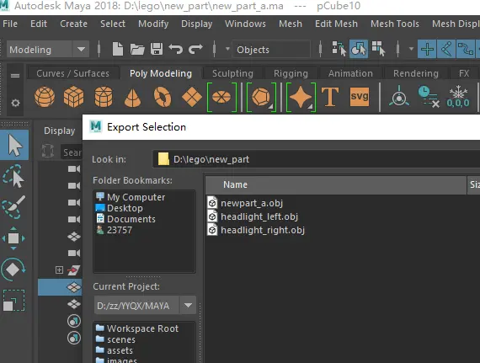Image resolution: width=480 pixels, height=363 pixels.
Task: Open the Look in path dropdown
Action: point(316,159)
